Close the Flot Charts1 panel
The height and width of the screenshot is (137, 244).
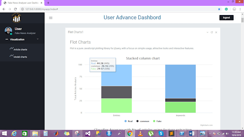[216, 32]
